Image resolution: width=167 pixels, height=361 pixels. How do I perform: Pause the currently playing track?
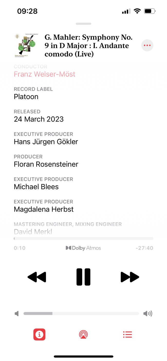83,277
